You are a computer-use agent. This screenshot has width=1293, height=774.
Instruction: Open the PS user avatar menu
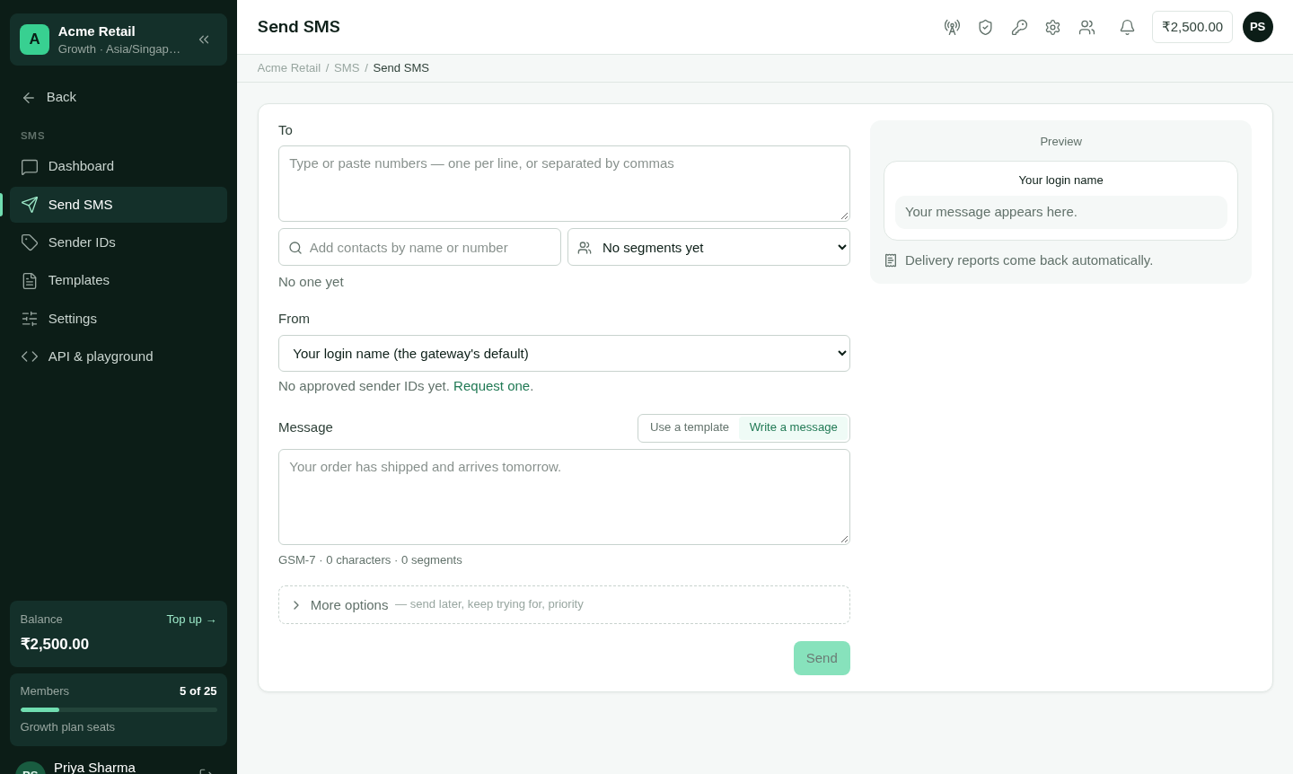point(1257,27)
